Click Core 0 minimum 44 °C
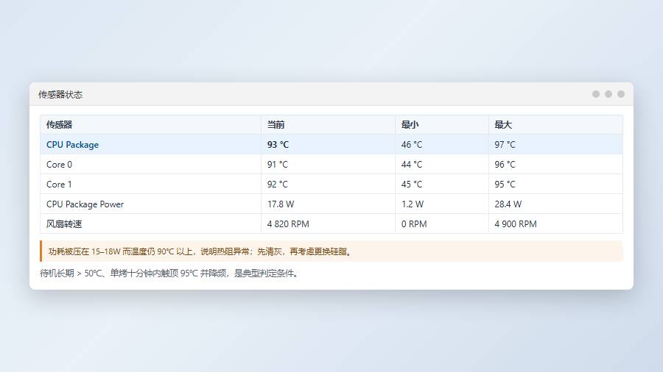The image size is (663, 372). click(411, 165)
